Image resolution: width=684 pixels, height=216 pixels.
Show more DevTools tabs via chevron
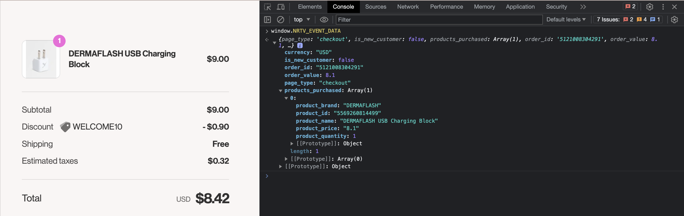583,7
